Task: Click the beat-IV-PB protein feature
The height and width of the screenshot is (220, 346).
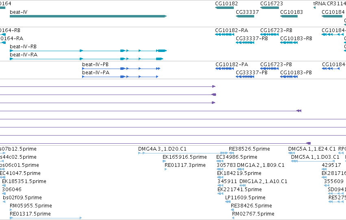Action: pyautogui.click(x=121, y=69)
